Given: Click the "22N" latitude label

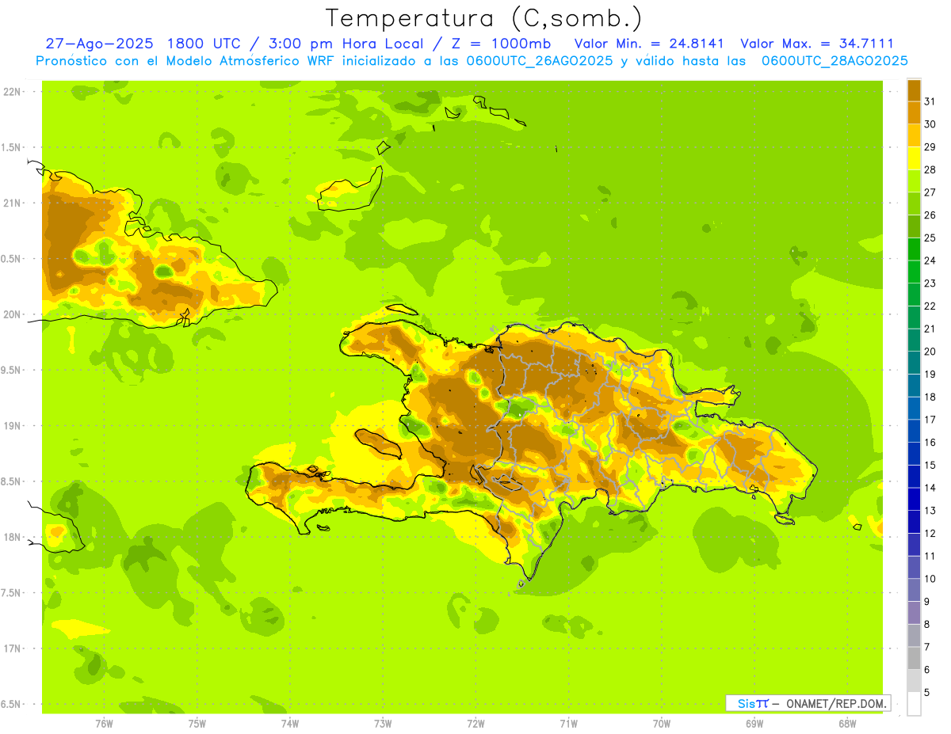Looking at the screenshot, I should pyautogui.click(x=12, y=92).
